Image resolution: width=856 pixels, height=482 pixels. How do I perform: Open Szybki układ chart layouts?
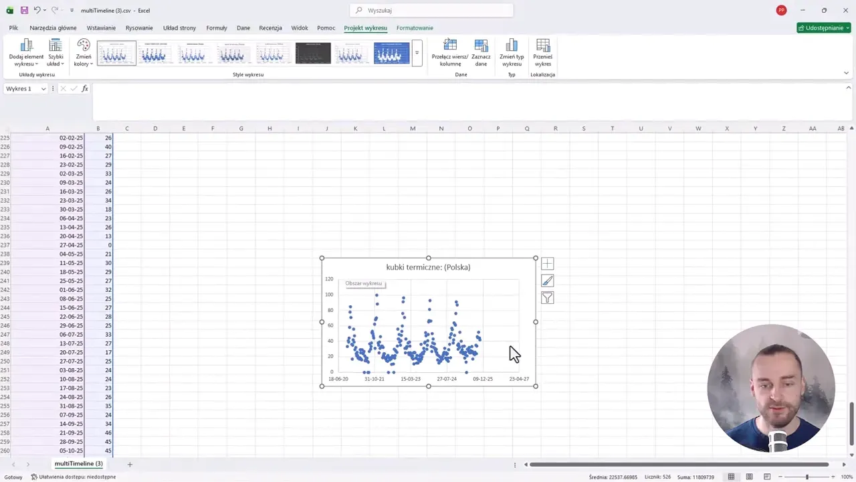[x=56, y=53]
